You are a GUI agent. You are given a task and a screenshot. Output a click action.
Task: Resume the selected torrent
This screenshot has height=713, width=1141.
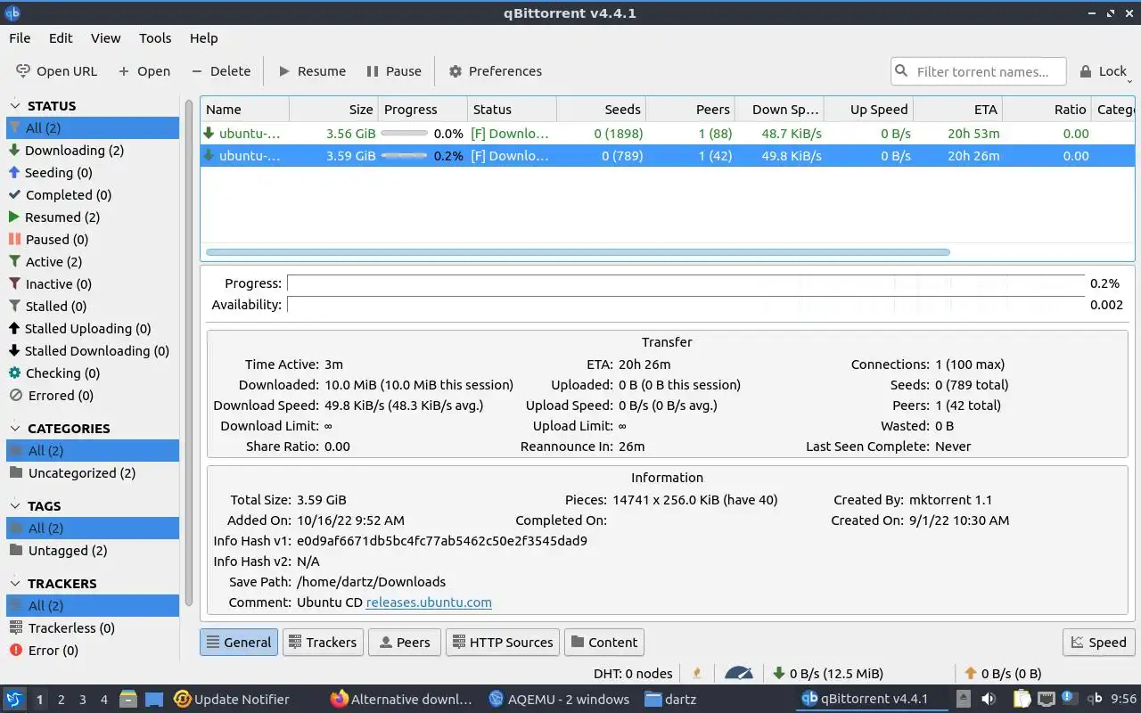pyautogui.click(x=312, y=71)
